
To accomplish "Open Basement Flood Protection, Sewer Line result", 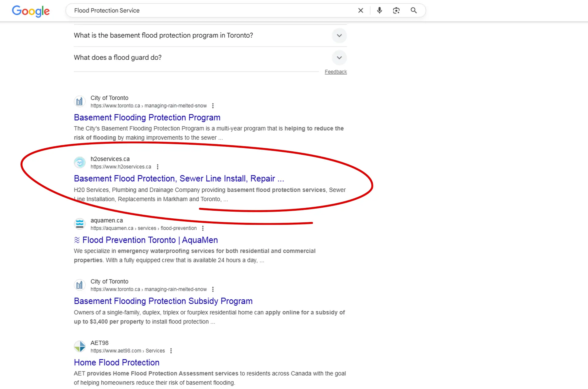I will (179, 179).
